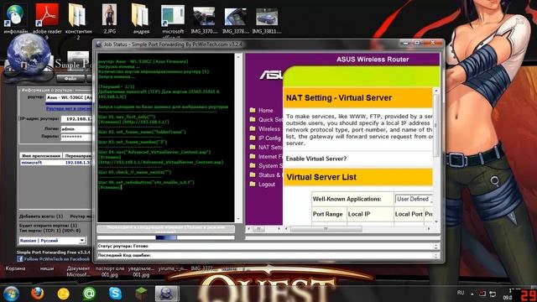Open the Windows Start menu

tap(11, 294)
